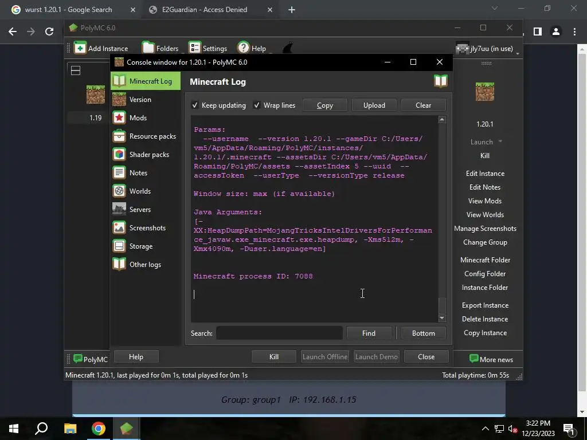
Task: Collapse the instance group toggle icon
Action: [x=76, y=70]
